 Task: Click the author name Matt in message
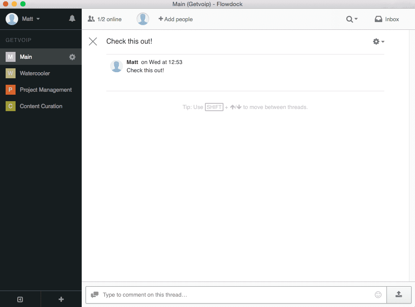pos(132,62)
